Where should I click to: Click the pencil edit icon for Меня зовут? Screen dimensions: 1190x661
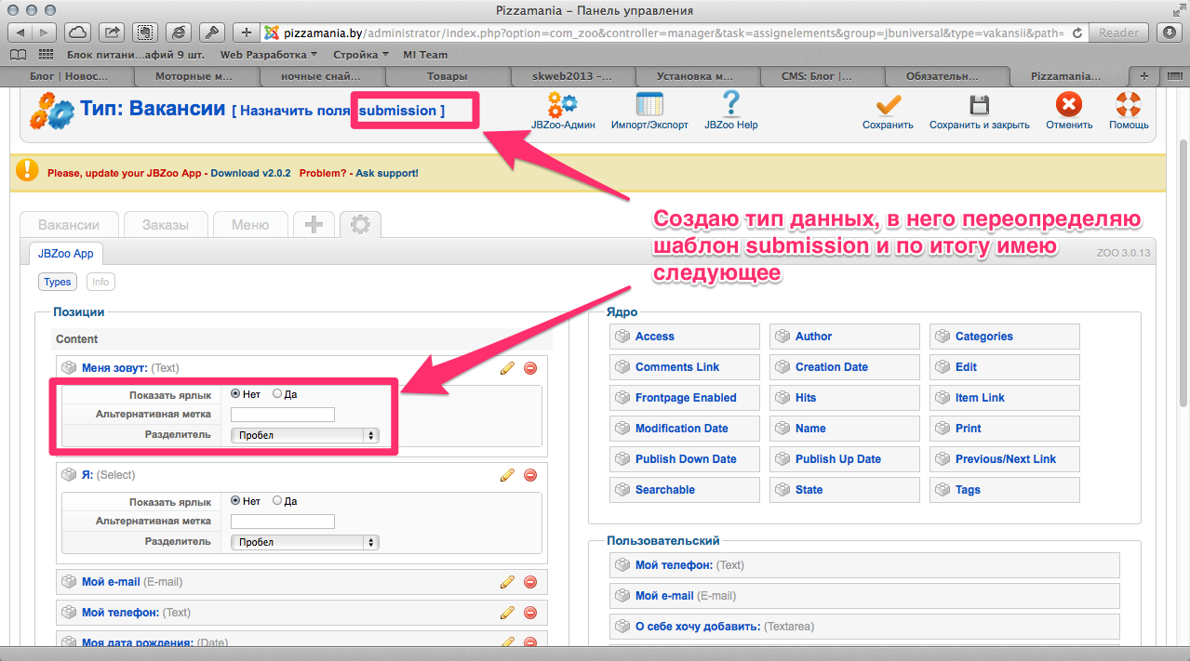[x=507, y=368]
